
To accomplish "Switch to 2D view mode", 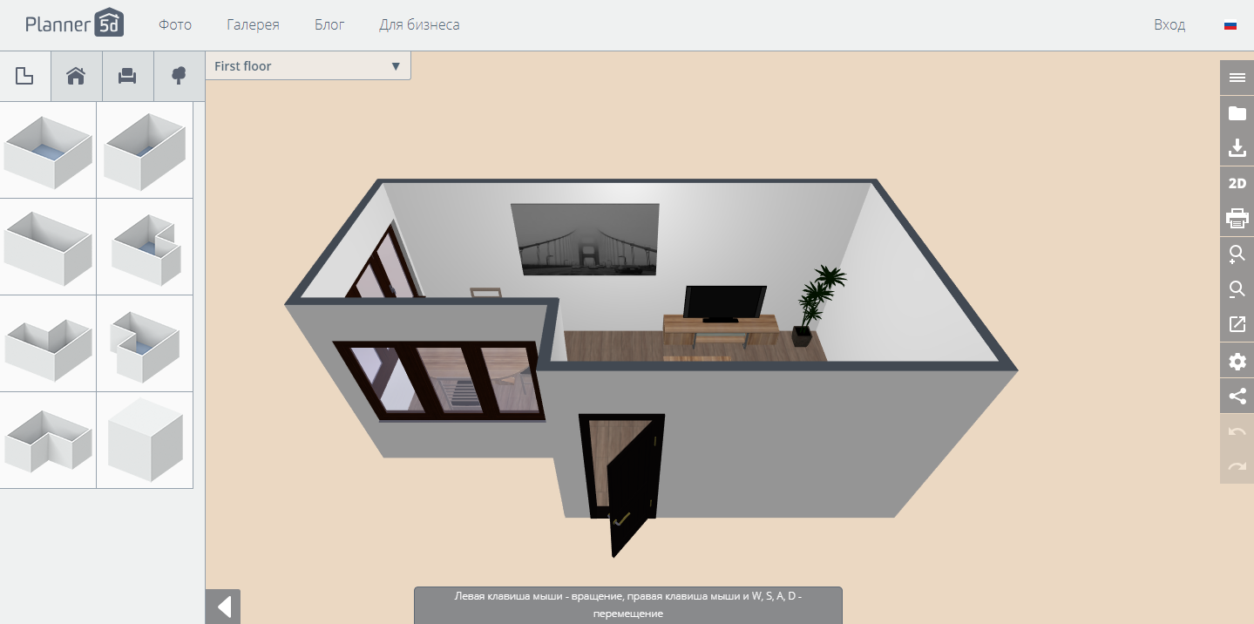I will click(x=1237, y=184).
